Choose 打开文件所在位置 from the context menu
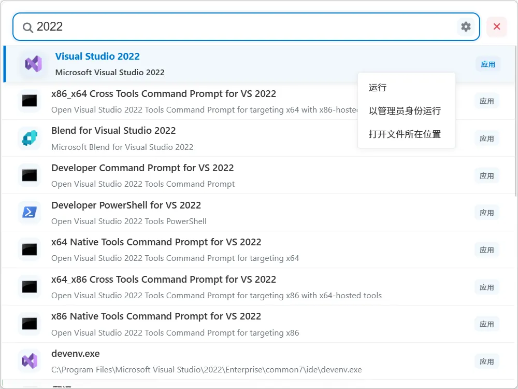Viewport: 518px width, 389px height. click(407, 134)
